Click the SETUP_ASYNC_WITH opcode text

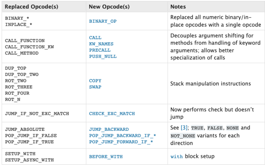click(x=29, y=160)
